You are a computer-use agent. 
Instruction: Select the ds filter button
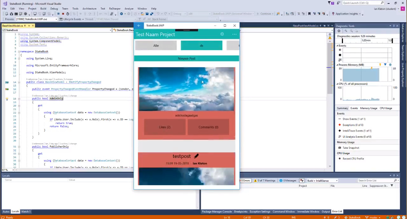coord(202,45)
